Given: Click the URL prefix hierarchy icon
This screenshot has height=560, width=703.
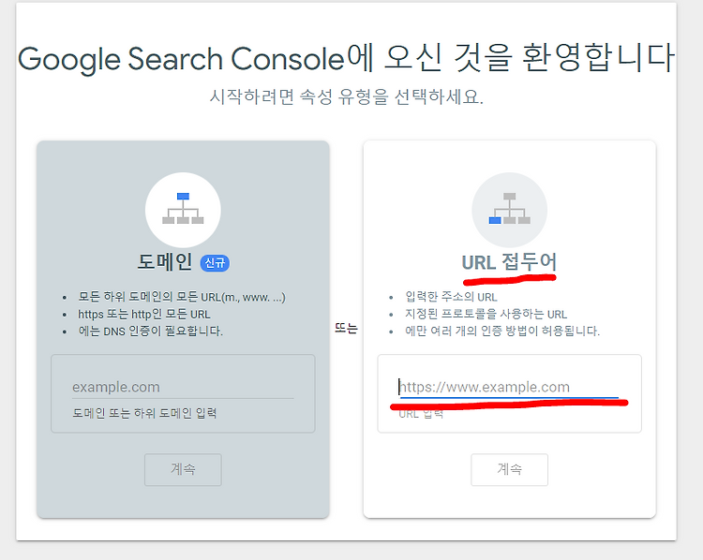Looking at the screenshot, I should click(x=509, y=210).
